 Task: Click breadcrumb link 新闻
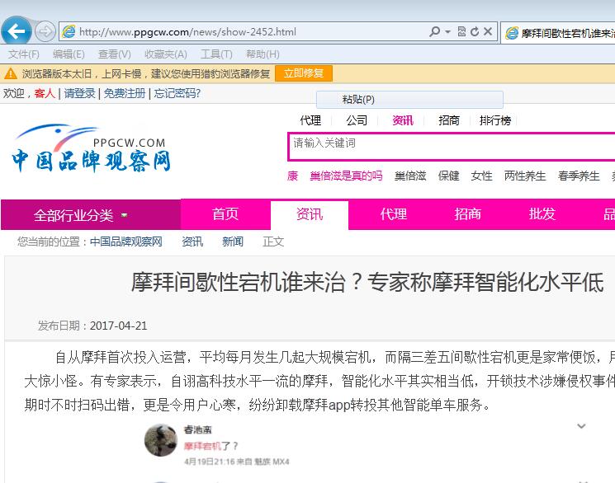pyautogui.click(x=233, y=242)
